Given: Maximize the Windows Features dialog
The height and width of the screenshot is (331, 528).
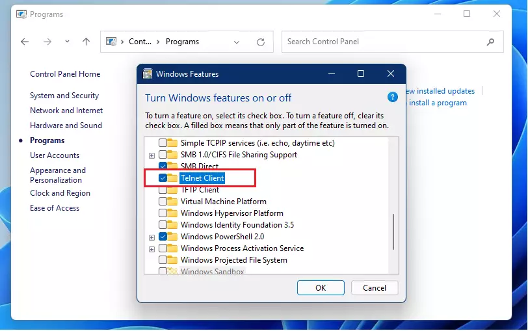Looking at the screenshot, I should point(361,73).
